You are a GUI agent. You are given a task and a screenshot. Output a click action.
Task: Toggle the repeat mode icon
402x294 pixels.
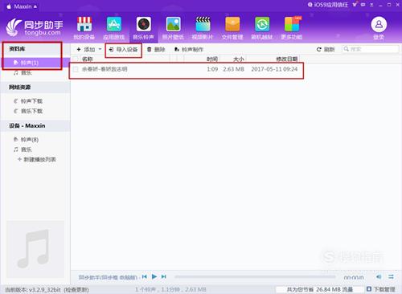[391, 276]
